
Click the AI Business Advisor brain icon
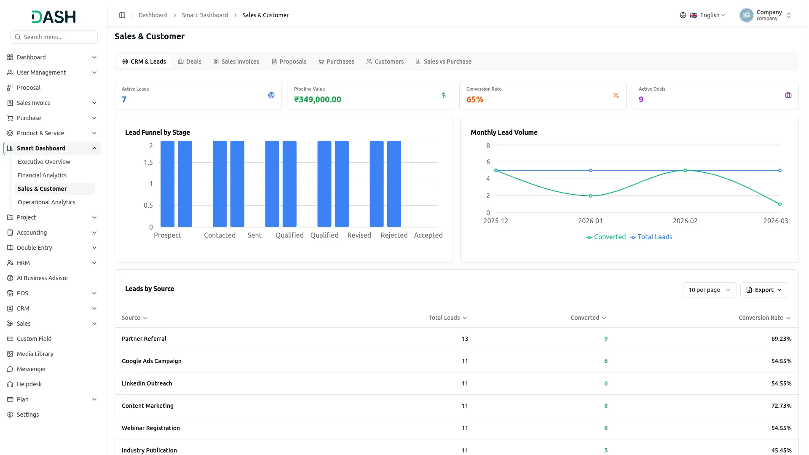click(x=10, y=278)
